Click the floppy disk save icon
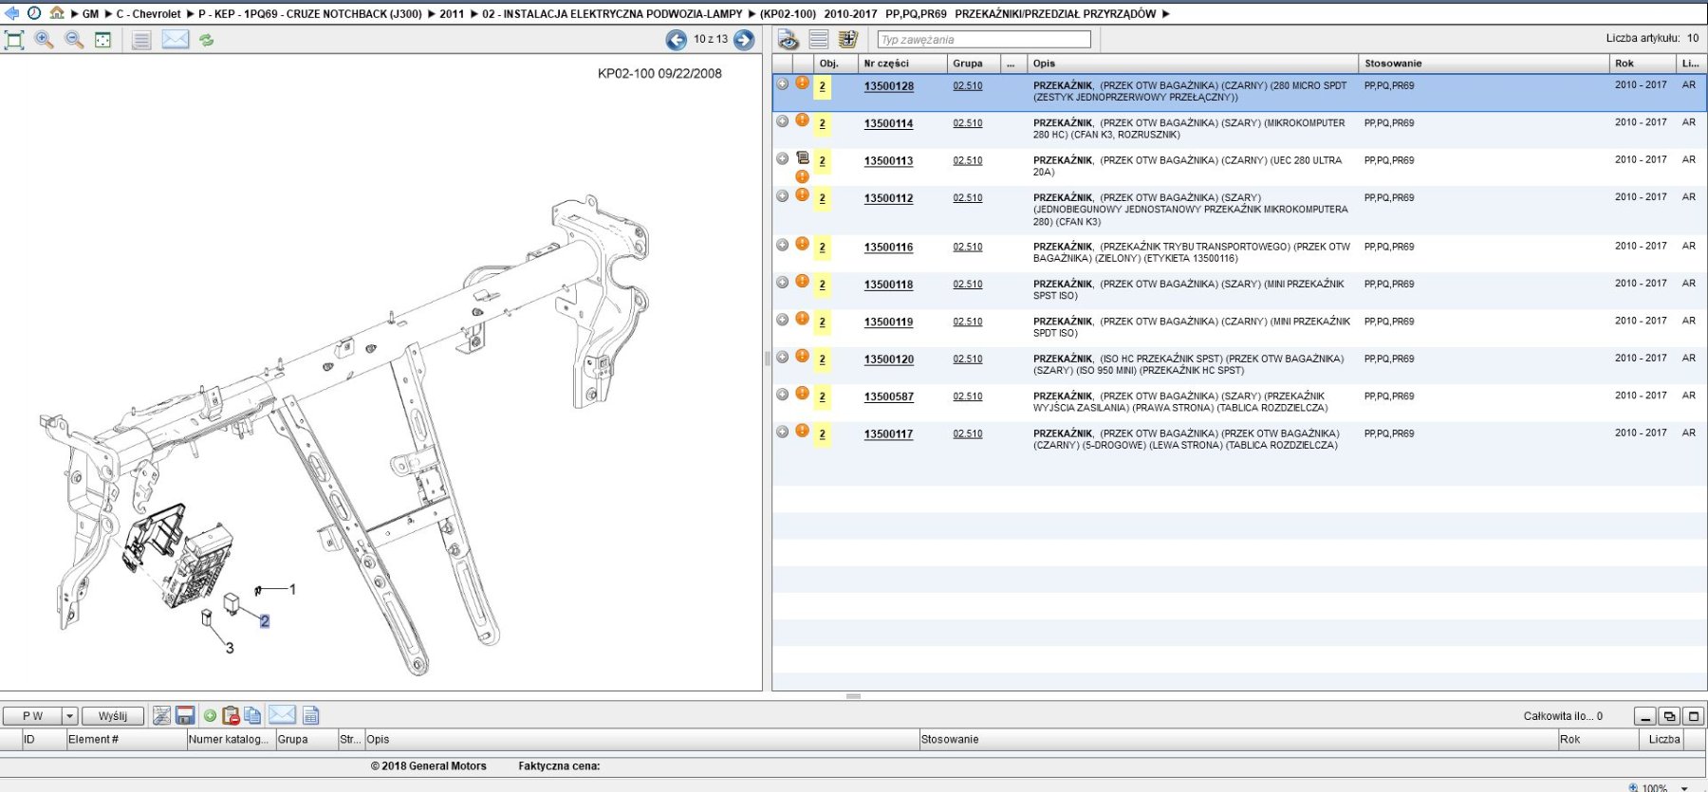 click(x=185, y=716)
